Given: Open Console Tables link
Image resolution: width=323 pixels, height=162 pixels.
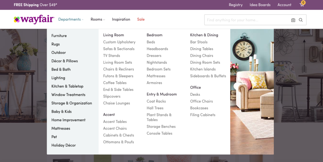Looking at the screenshot, I should tap(159, 133).
